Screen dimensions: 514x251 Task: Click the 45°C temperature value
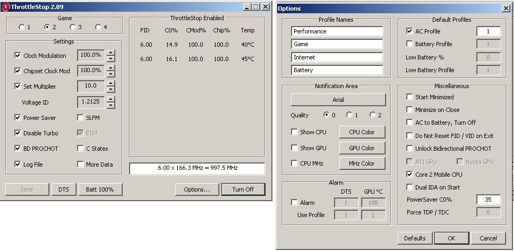[x=247, y=59]
